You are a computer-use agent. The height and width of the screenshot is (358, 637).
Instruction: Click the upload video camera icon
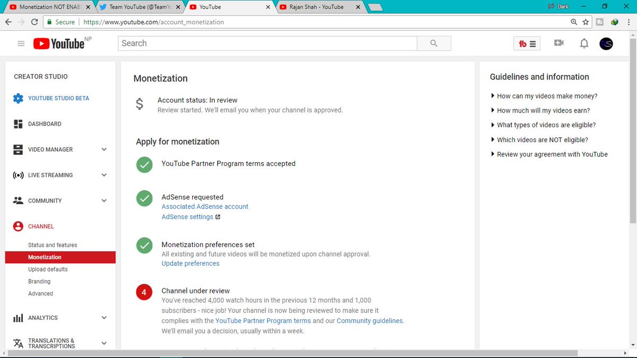pos(558,43)
